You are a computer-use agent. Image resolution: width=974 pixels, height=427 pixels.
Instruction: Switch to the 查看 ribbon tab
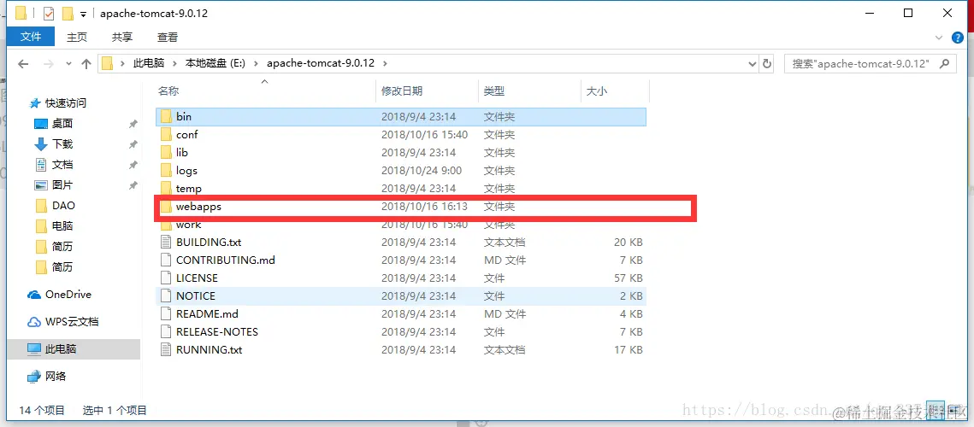tap(168, 38)
